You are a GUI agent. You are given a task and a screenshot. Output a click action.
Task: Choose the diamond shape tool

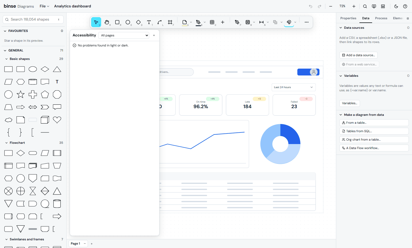point(138,22)
